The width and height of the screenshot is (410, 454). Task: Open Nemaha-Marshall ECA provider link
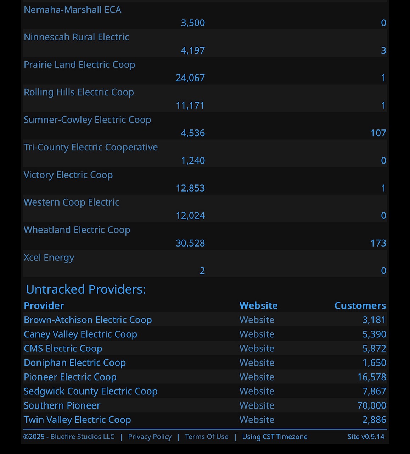pos(72,10)
